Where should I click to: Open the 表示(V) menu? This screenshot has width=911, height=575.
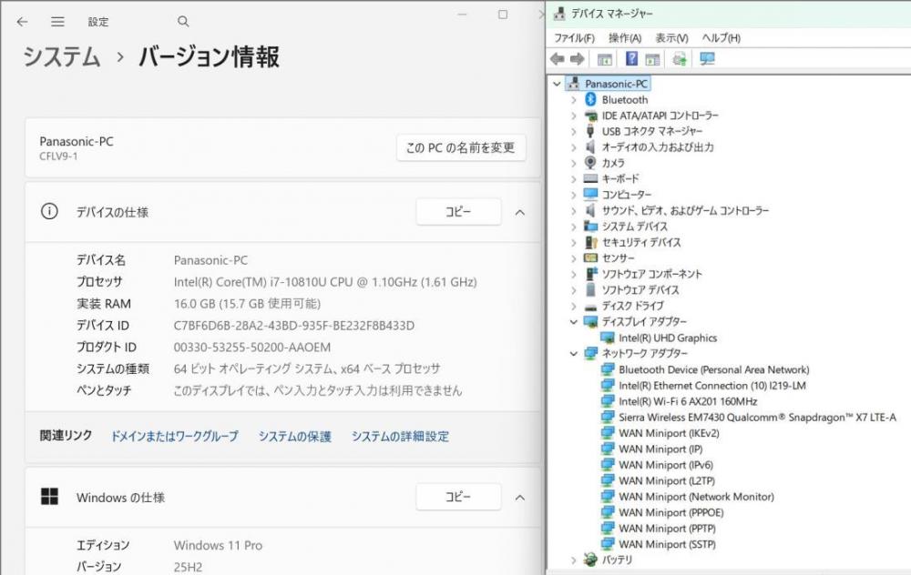[671, 37]
